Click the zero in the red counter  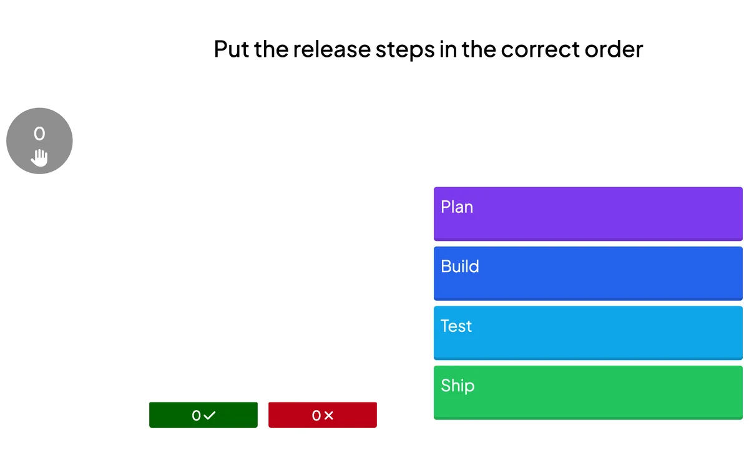(316, 415)
